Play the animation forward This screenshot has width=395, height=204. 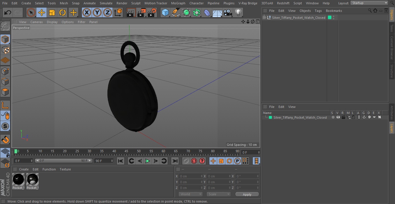click(x=147, y=161)
